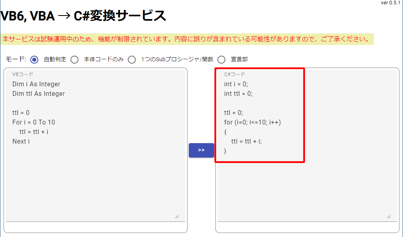403x237 pixels.
Task: Click the 'ttl = ttl + i' VB line
Action: pos(34,132)
